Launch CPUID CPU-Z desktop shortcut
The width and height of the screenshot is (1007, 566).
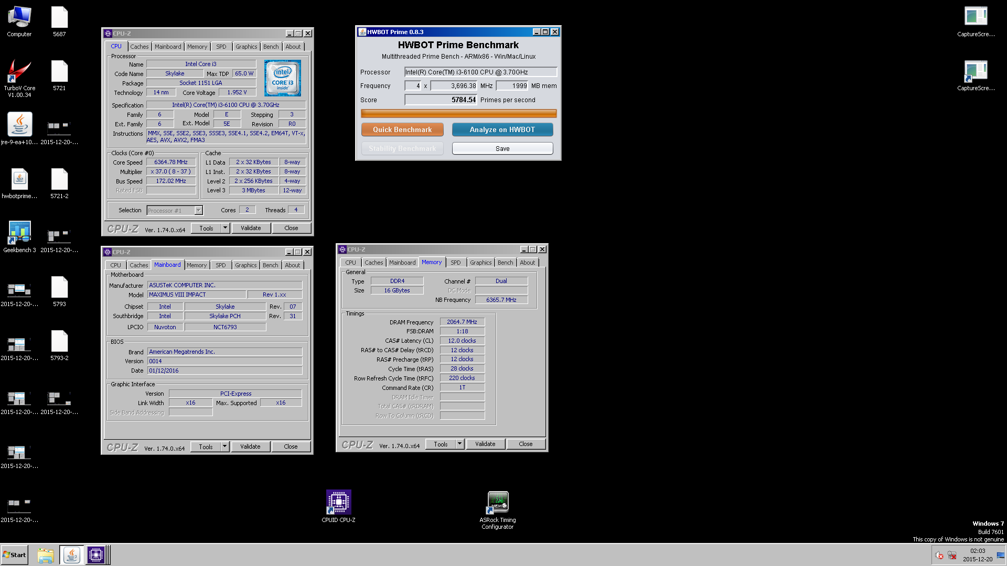[338, 506]
